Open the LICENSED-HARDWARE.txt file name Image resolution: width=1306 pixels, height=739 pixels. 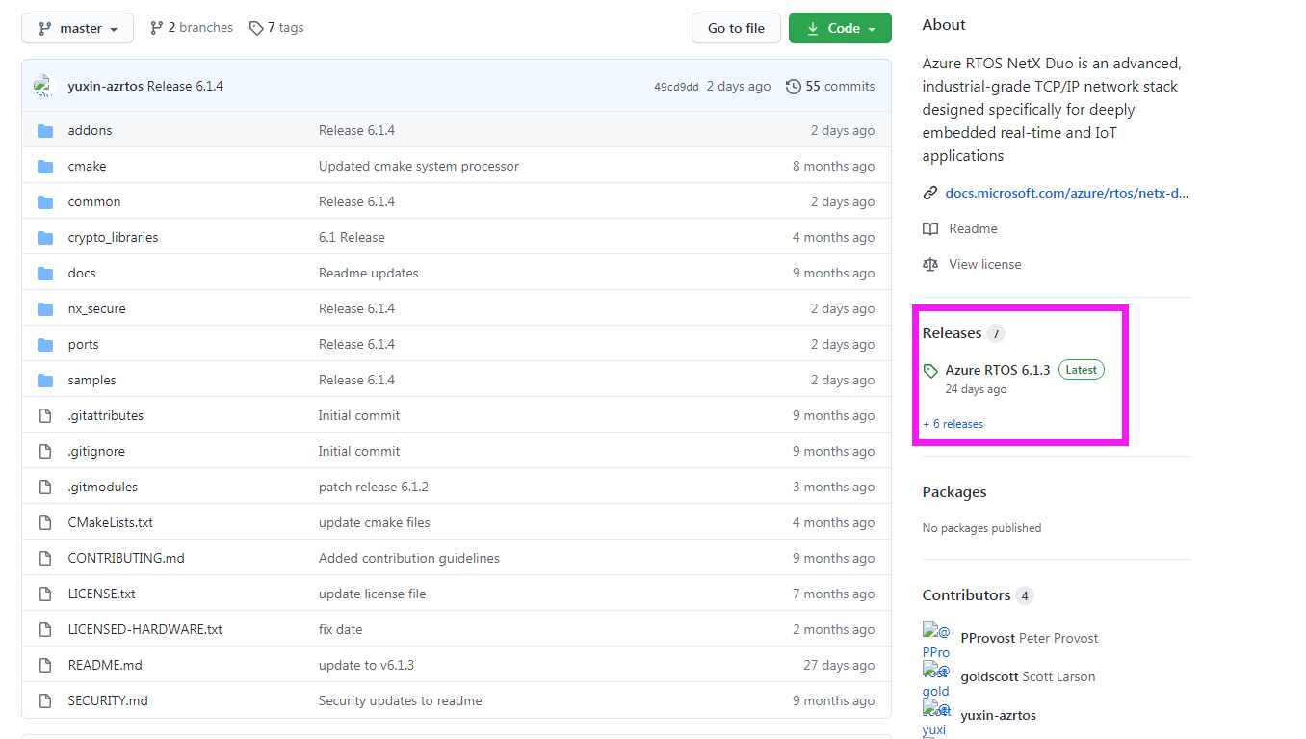pyautogui.click(x=144, y=629)
